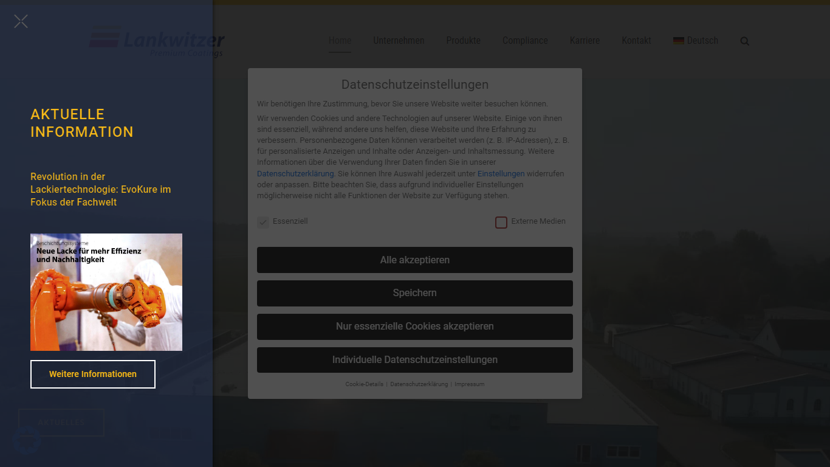Click the Alle akzeptieren button
830x467 pixels.
click(415, 260)
